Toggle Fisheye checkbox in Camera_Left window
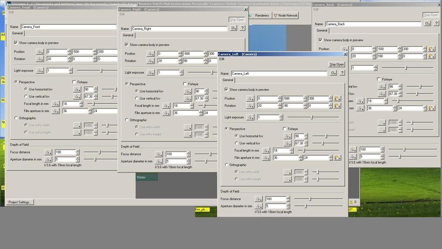Image resolution: width=442 pixels, height=249 pixels. coord(284,129)
